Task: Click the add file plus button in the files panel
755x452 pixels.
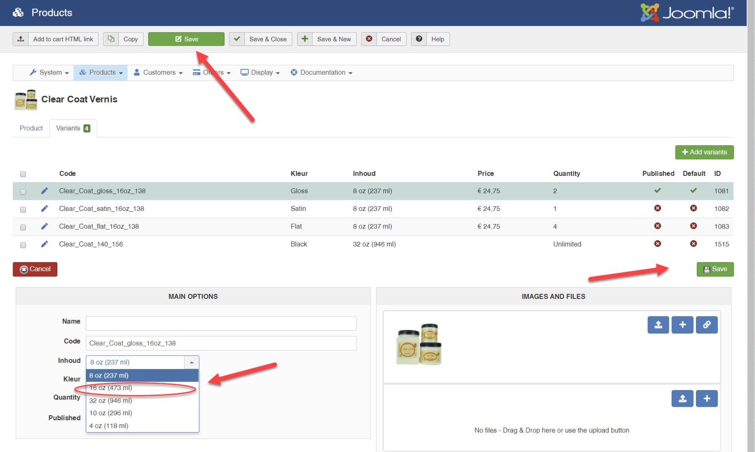Action: tap(706, 398)
